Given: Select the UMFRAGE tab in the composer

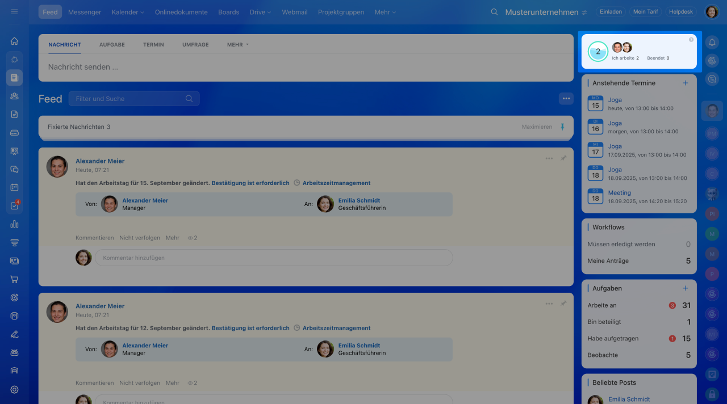Looking at the screenshot, I should 195,44.
